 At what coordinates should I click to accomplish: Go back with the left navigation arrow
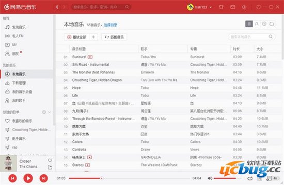click(57, 7)
